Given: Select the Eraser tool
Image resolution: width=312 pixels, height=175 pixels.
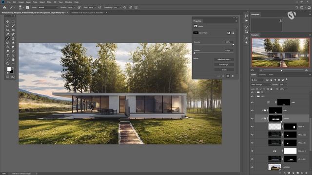Looking at the screenshot, I should tap(13, 43).
